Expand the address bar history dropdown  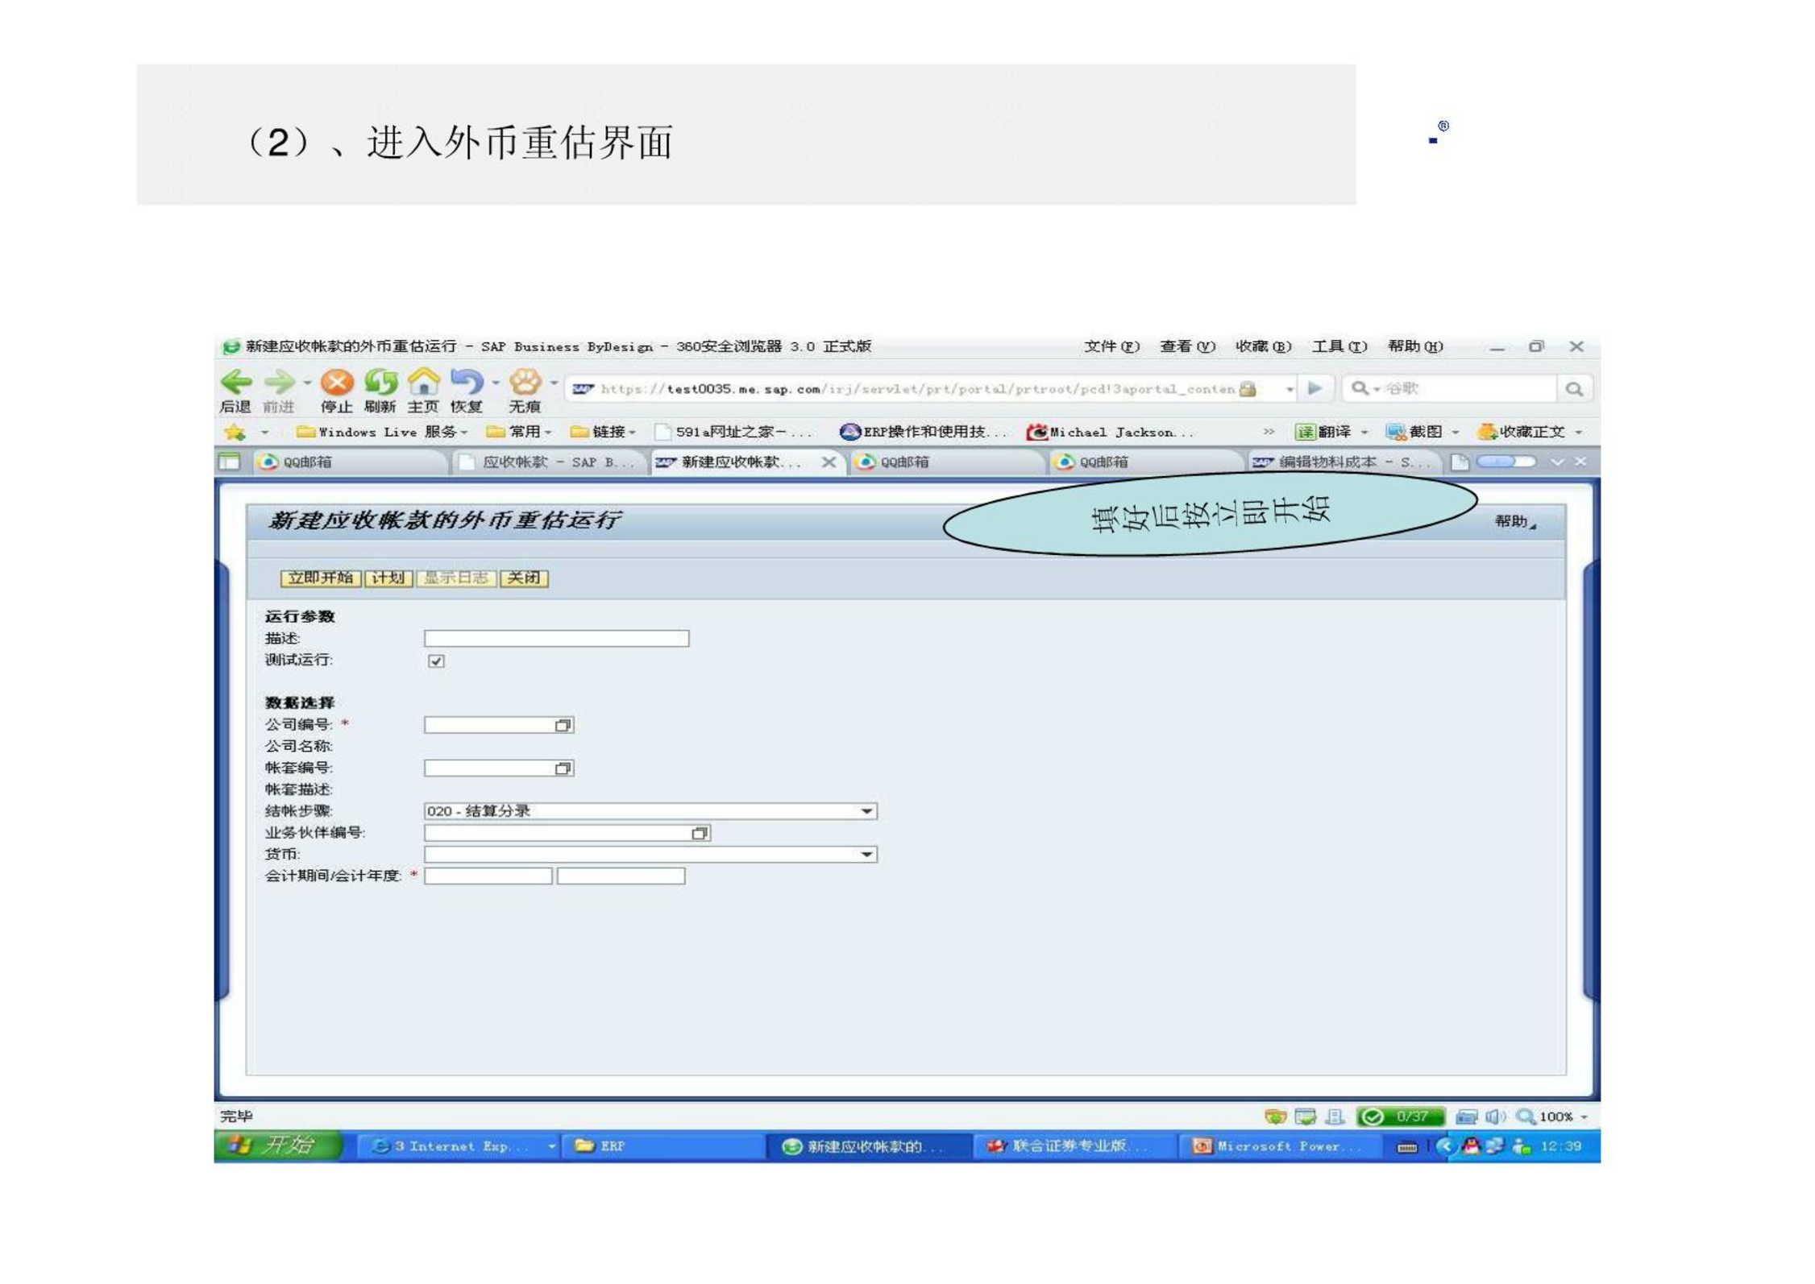(x=1290, y=389)
